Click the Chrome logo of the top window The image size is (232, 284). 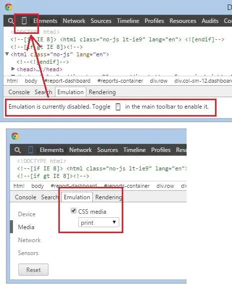8,7
